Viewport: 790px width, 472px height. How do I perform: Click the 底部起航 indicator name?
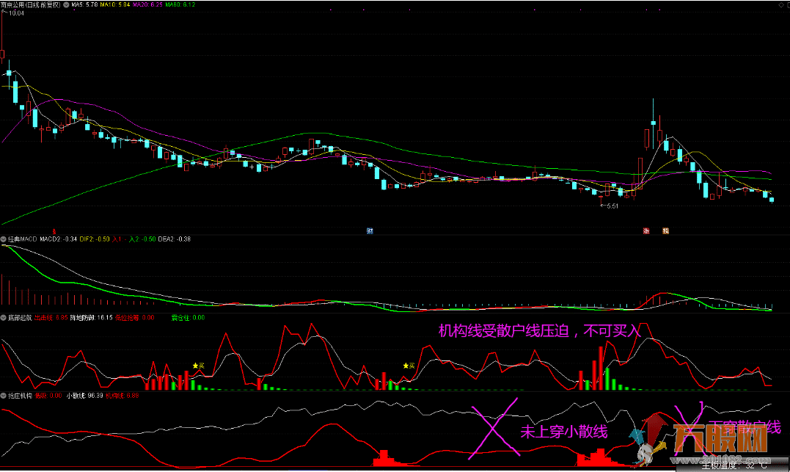[x=20, y=318]
